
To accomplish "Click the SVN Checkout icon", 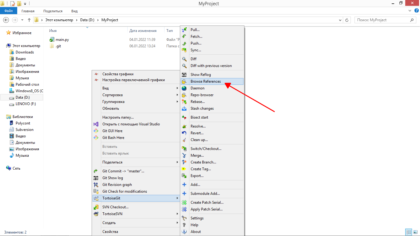I will (x=96, y=207).
